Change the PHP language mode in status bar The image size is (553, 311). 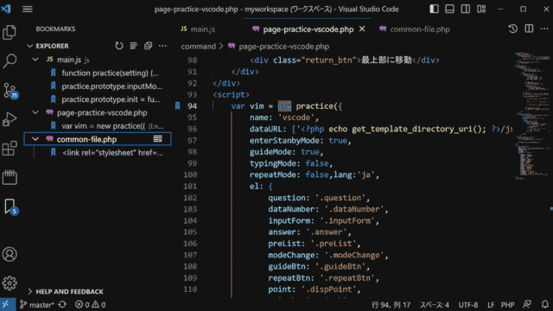(507, 305)
